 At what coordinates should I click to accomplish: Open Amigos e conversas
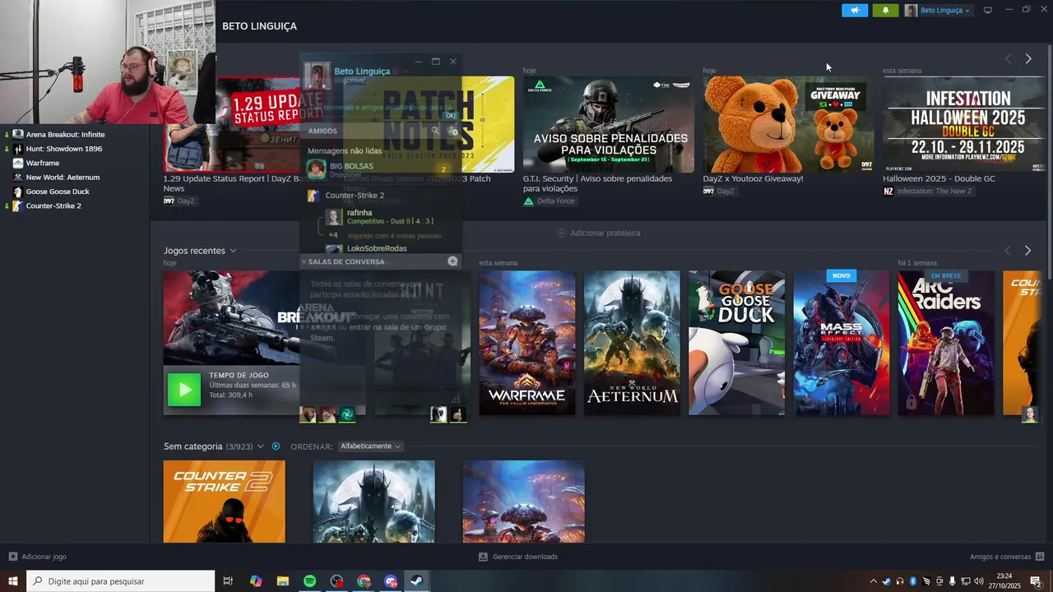(1007, 557)
